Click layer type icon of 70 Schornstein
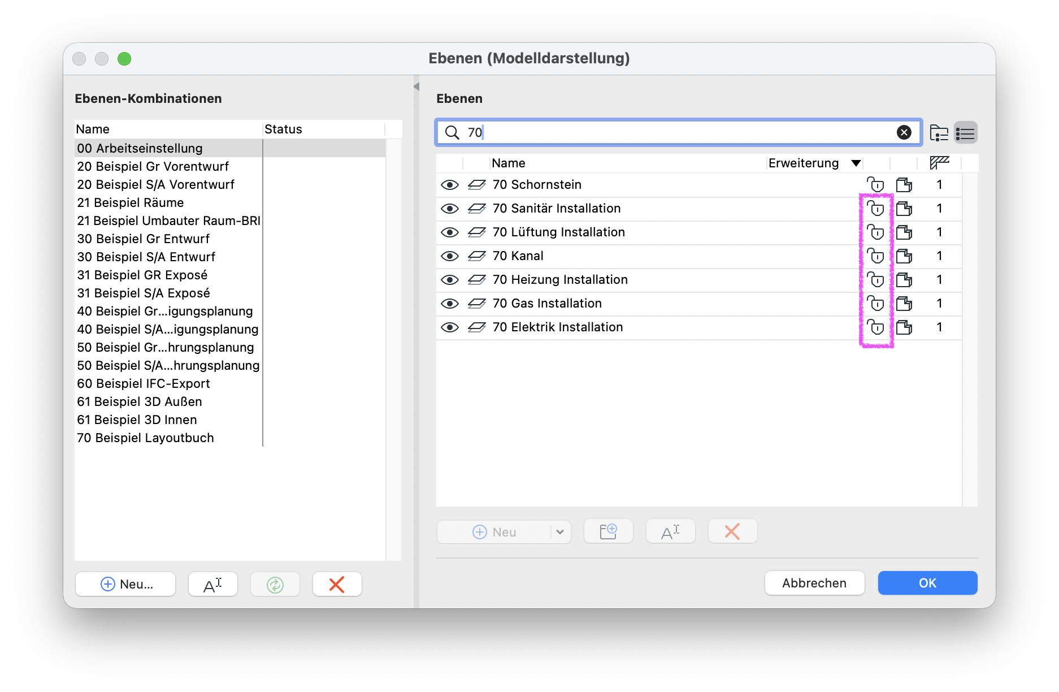This screenshot has width=1059, height=692. click(477, 185)
